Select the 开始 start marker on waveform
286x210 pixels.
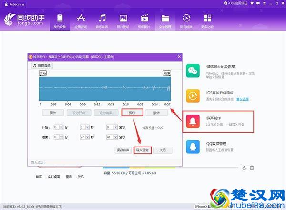(x=43, y=73)
